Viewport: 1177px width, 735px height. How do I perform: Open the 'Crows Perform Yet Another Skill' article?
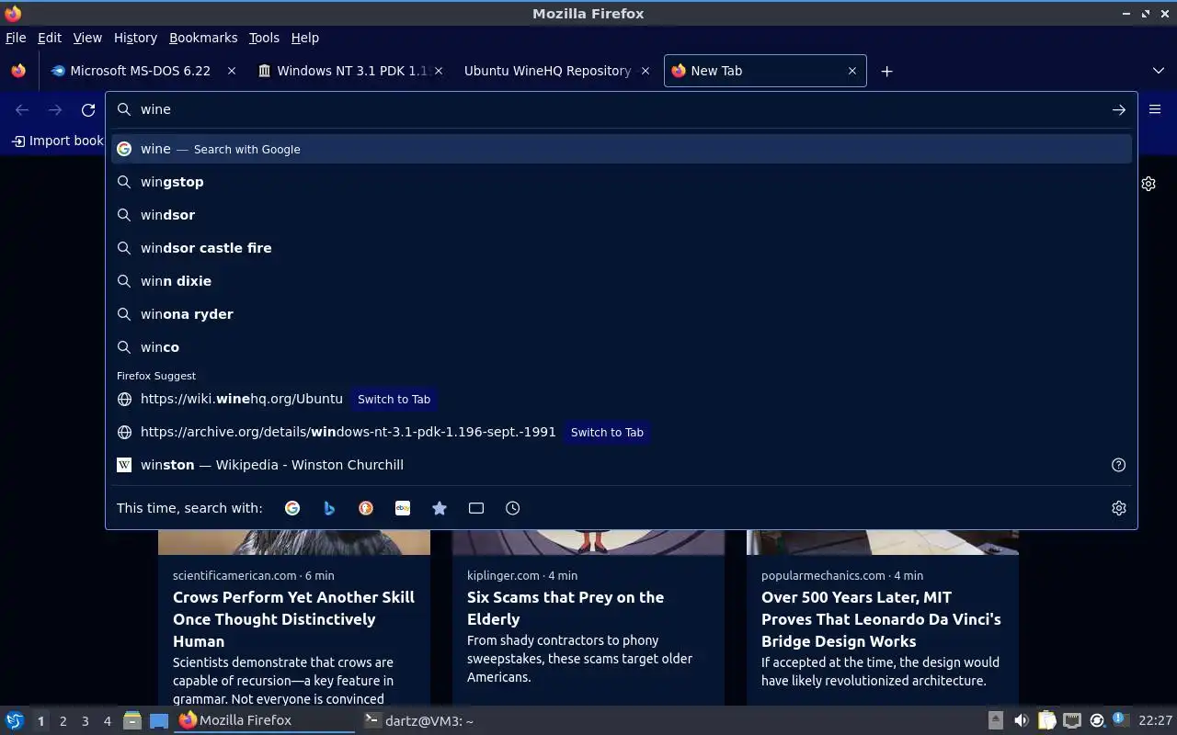tap(293, 619)
